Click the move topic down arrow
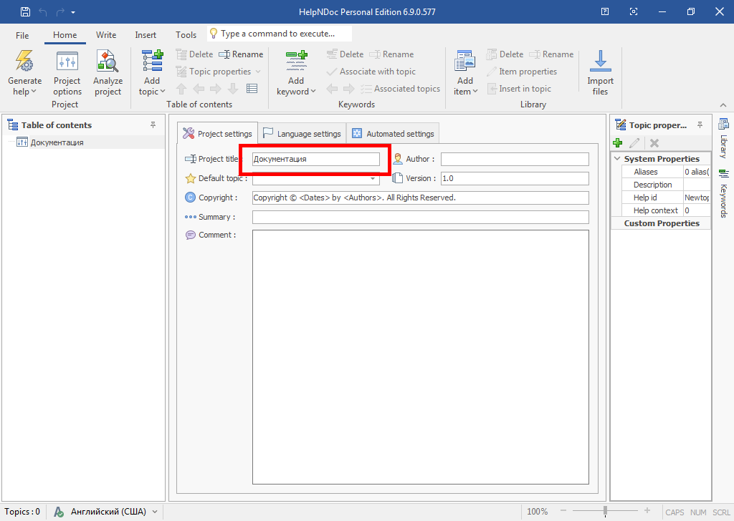This screenshot has width=734, height=521. (233, 88)
